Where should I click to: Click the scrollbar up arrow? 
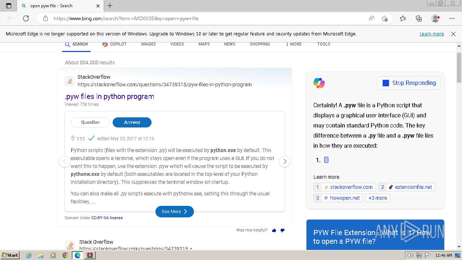(459, 46)
